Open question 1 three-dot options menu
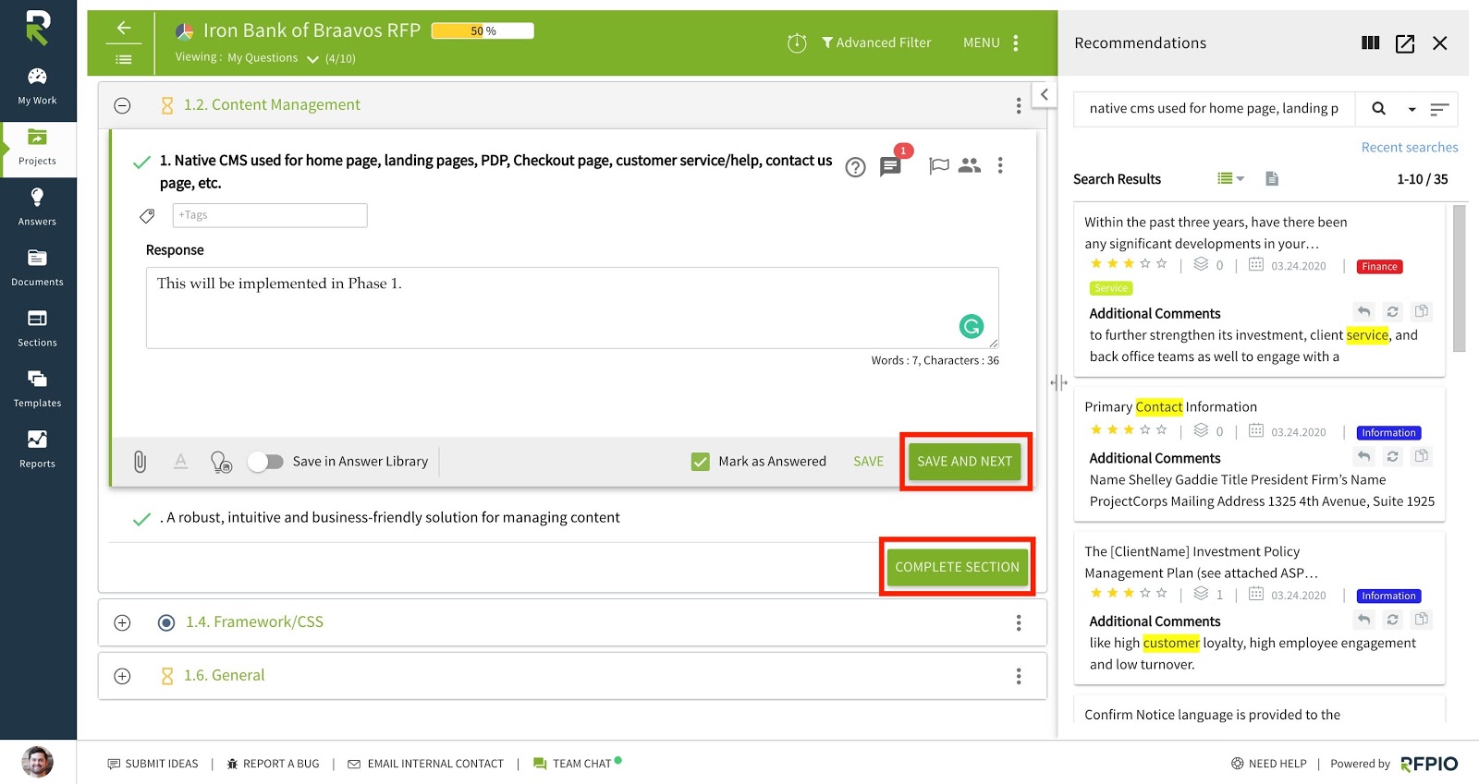Image resolution: width=1479 pixels, height=784 pixels. (x=1000, y=165)
